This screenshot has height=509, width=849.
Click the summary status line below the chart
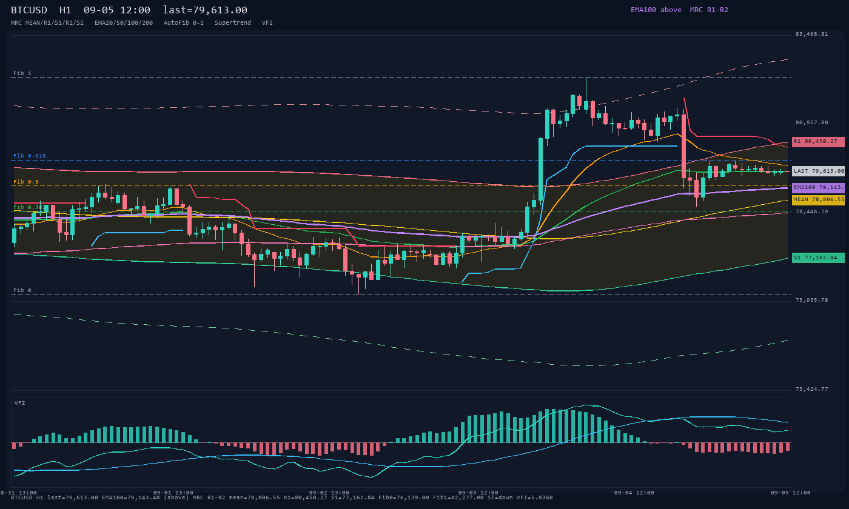coord(282,497)
